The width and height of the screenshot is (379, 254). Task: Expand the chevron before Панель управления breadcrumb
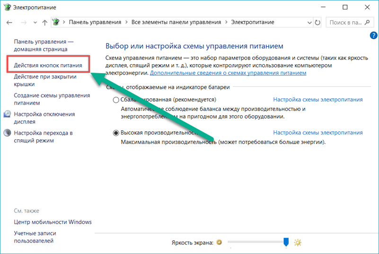pos(64,22)
